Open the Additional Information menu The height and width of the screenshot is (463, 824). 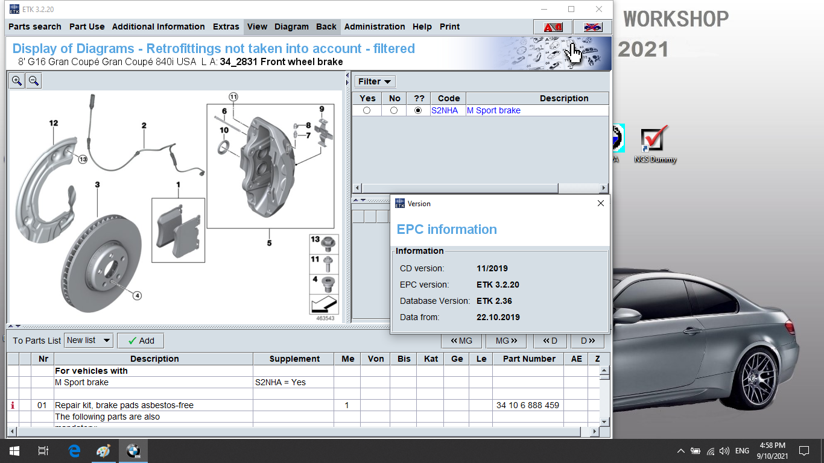[159, 27]
